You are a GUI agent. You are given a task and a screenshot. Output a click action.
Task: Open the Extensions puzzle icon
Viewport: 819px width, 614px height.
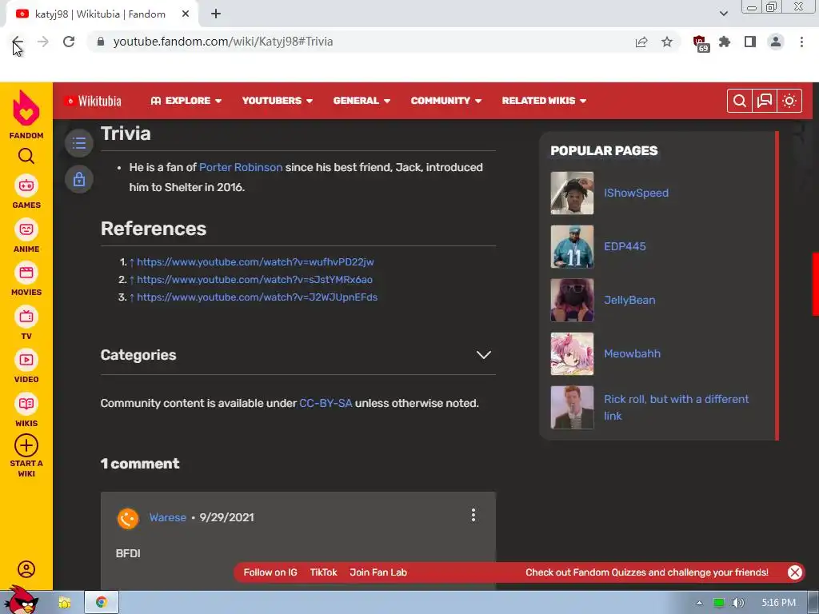click(725, 42)
